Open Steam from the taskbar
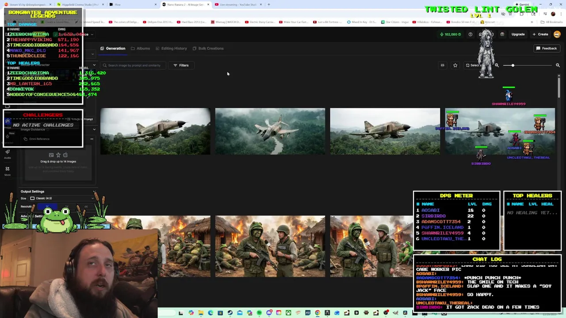 230,313
